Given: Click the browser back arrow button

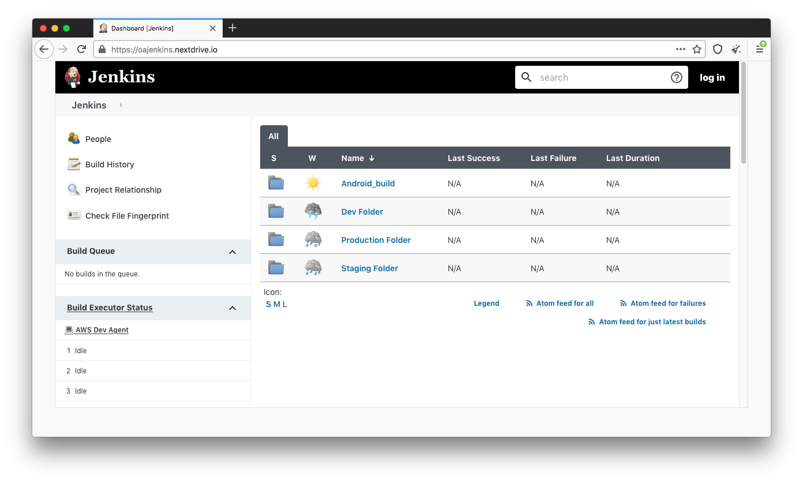Looking at the screenshot, I should pos(44,49).
